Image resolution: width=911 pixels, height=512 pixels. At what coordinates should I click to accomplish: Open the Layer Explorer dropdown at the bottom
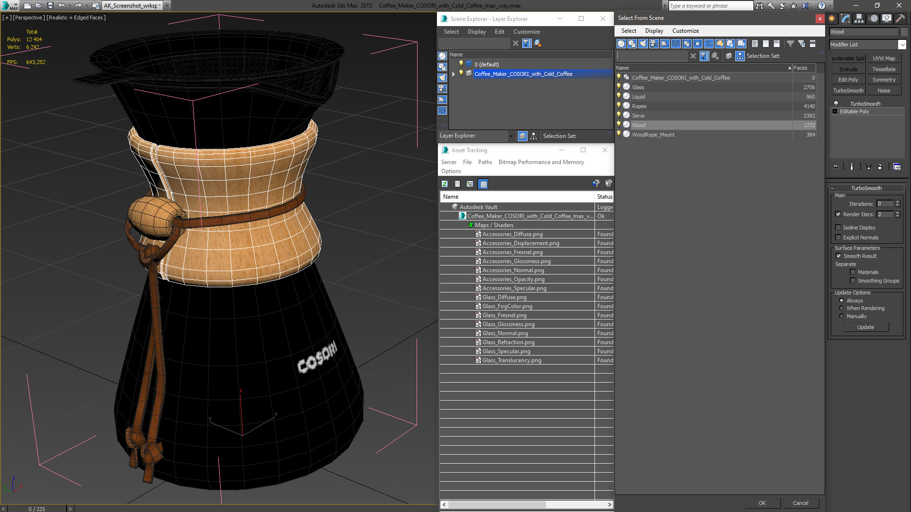pos(511,136)
